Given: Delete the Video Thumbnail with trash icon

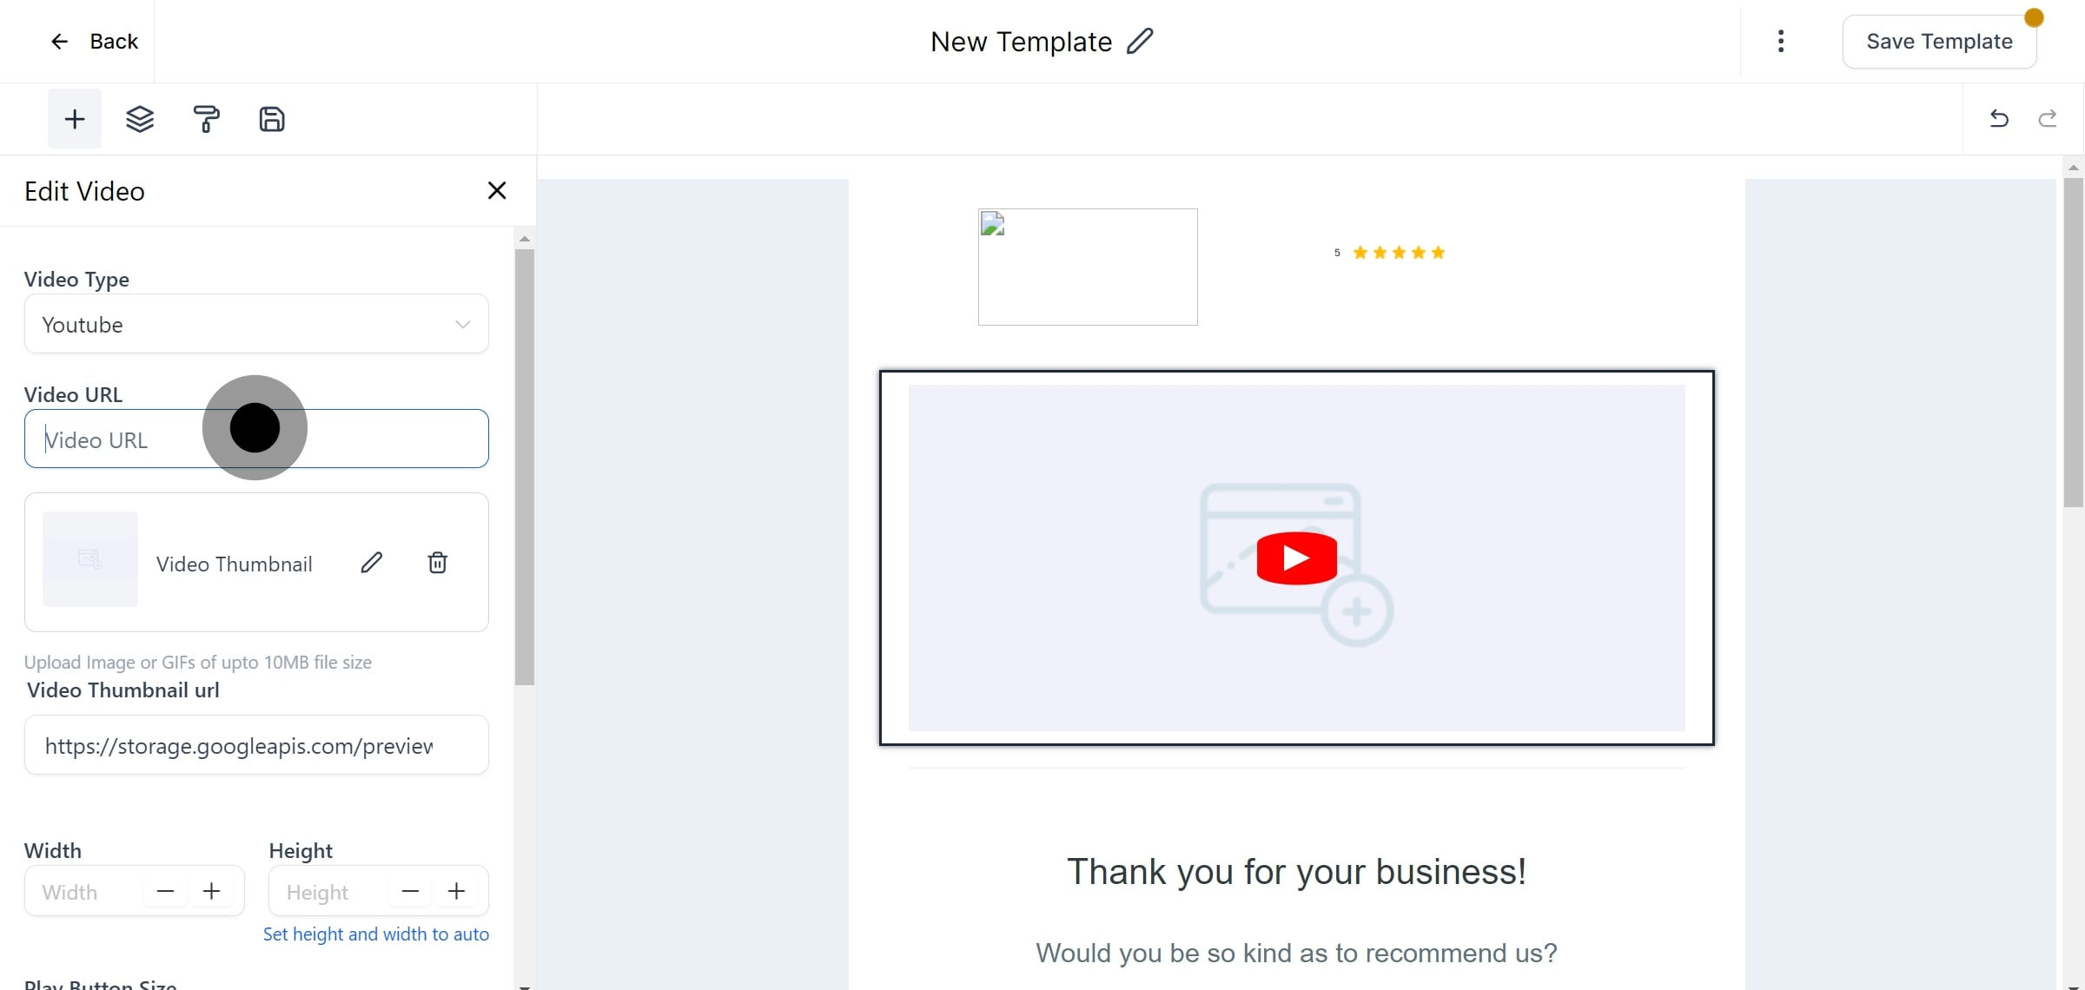Looking at the screenshot, I should coord(437,563).
